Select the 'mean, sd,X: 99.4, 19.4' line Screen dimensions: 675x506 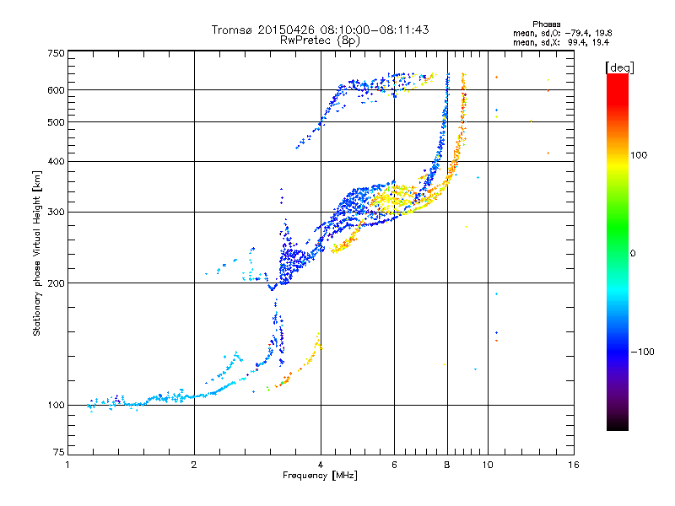coord(561,42)
